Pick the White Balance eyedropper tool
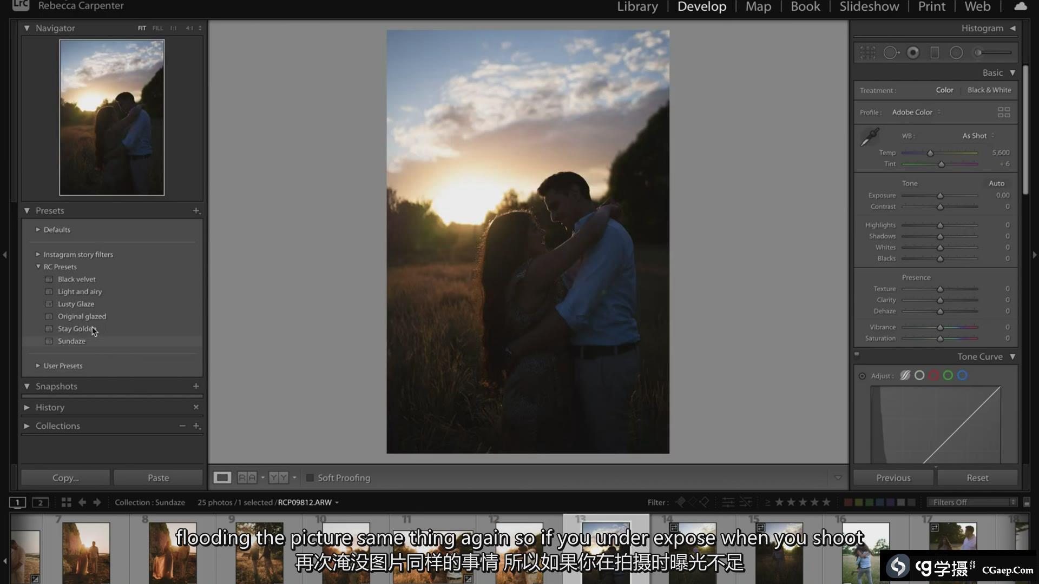 [x=870, y=137]
